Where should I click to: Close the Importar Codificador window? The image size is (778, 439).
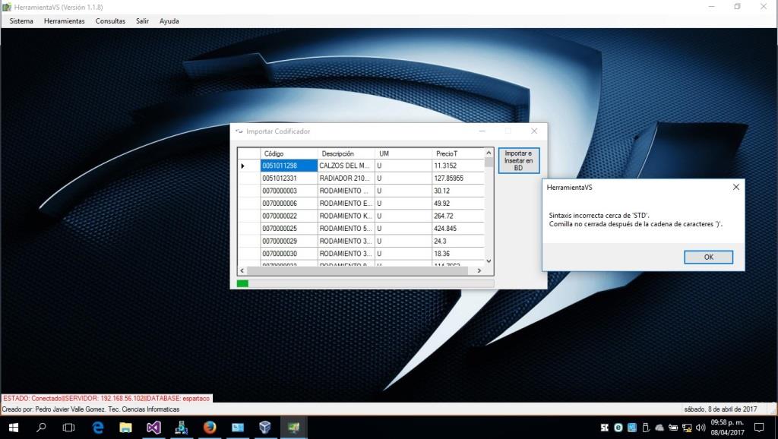(x=534, y=131)
